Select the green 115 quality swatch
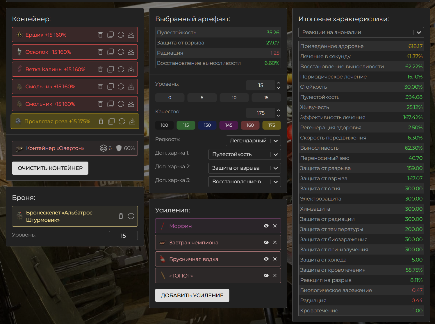435x324 pixels. point(186,125)
